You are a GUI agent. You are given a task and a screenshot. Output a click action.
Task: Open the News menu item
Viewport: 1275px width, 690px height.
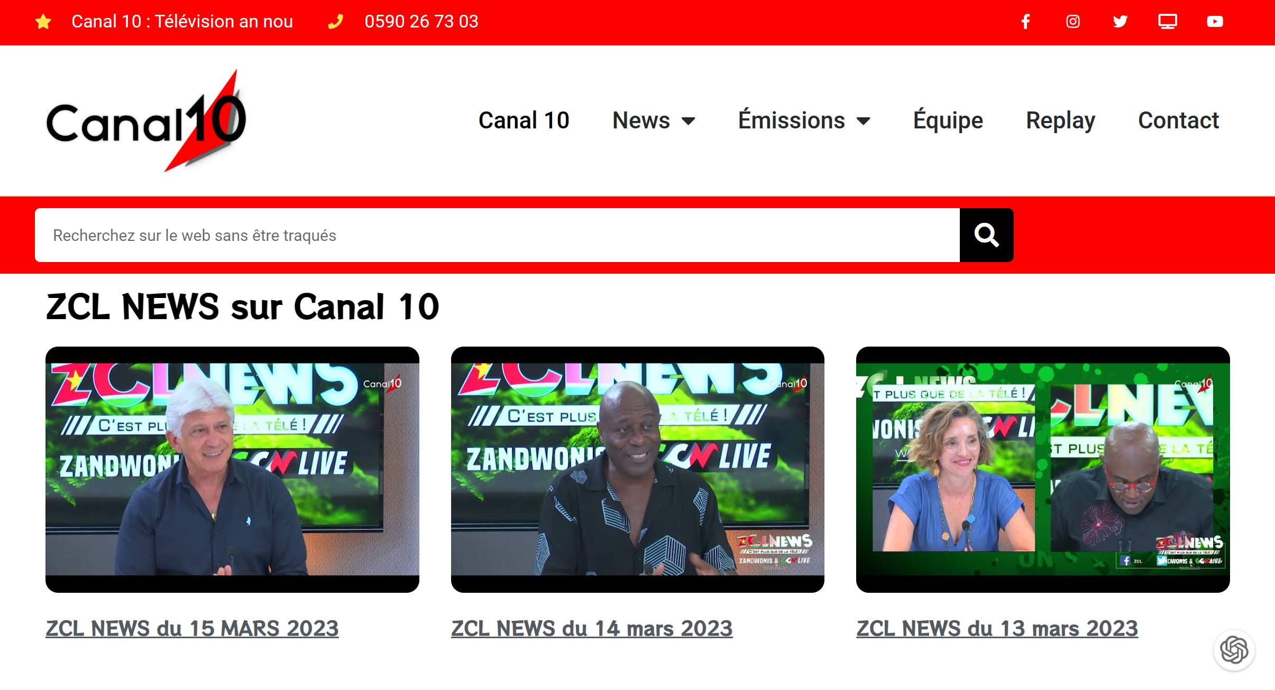tap(641, 120)
